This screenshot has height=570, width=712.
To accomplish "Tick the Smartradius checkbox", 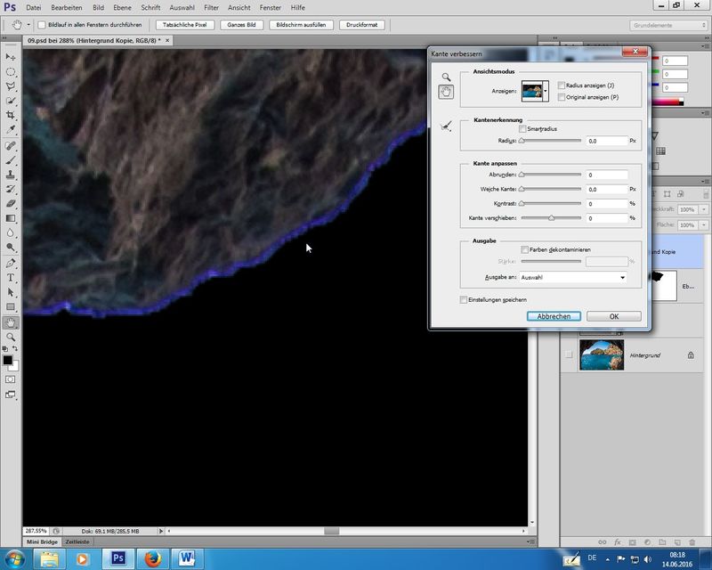I will tap(523, 129).
